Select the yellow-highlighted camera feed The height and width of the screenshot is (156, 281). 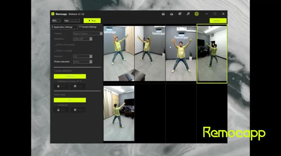[212, 53]
